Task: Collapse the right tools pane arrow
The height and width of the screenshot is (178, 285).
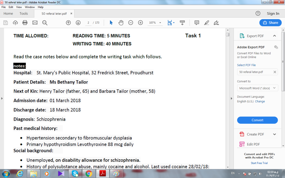Action: (x=231, y=98)
